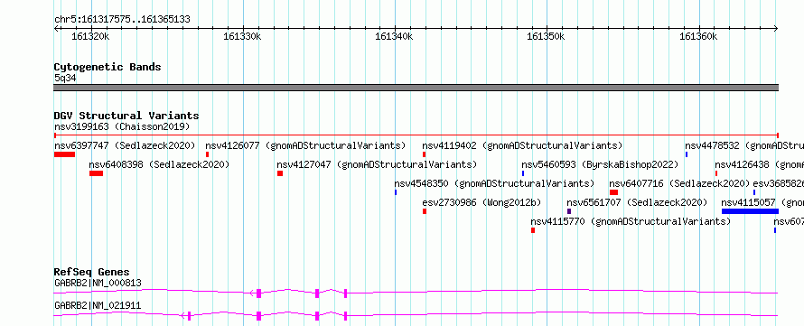
Task: Click the nsv4127047 gnomAD variant label
Action: click(x=377, y=164)
